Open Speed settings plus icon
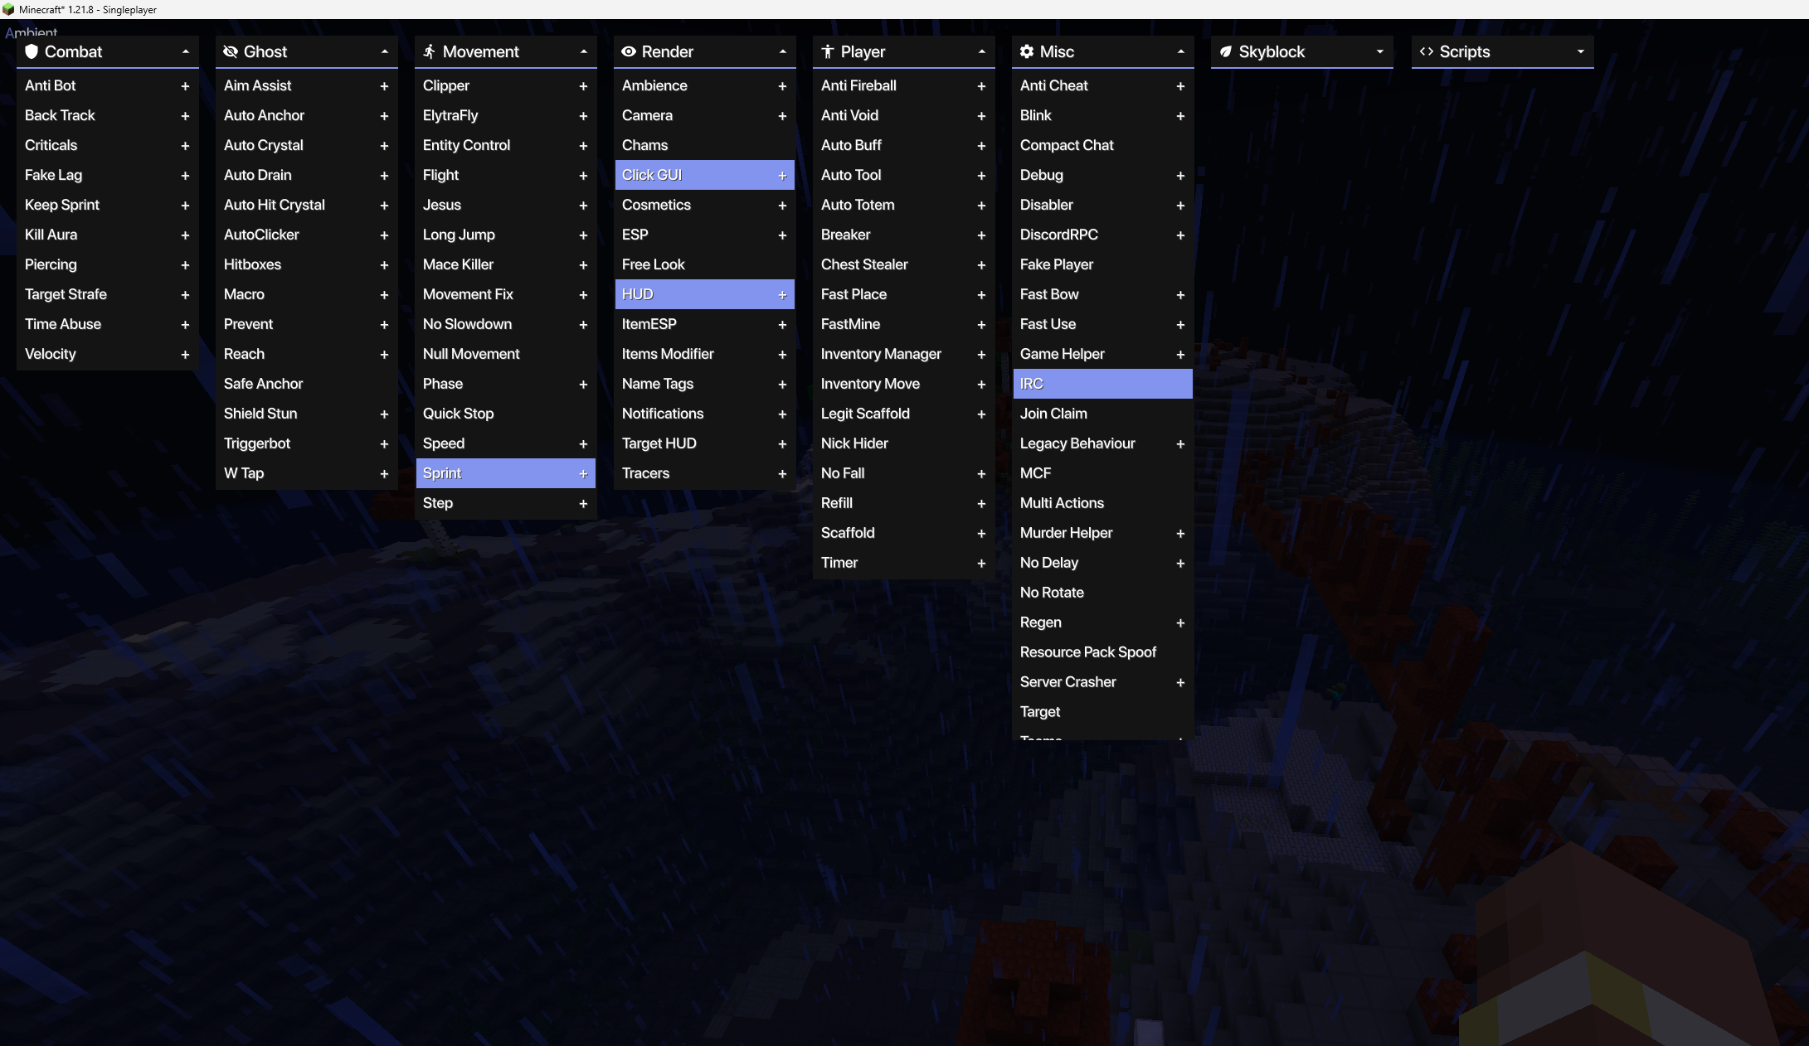Image resolution: width=1809 pixels, height=1046 pixels. [583, 444]
